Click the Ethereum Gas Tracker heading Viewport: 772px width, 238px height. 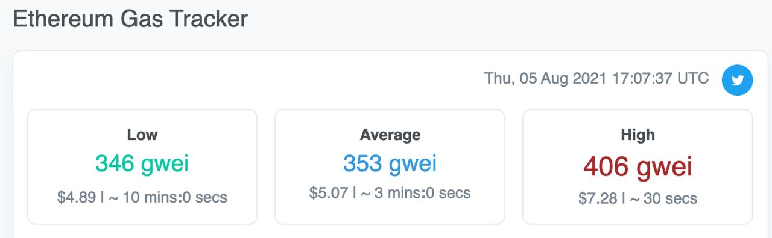pos(130,19)
